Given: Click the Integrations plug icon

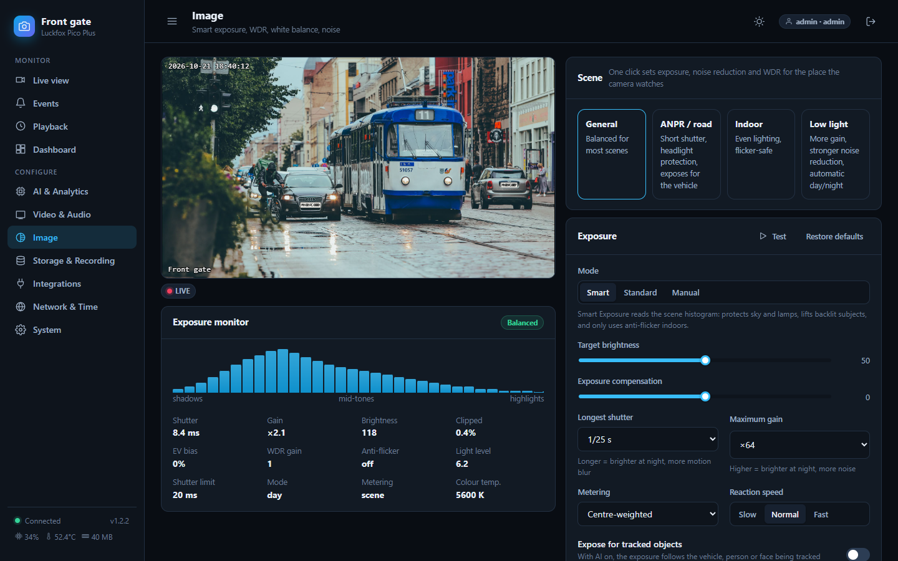Looking at the screenshot, I should click(21, 284).
